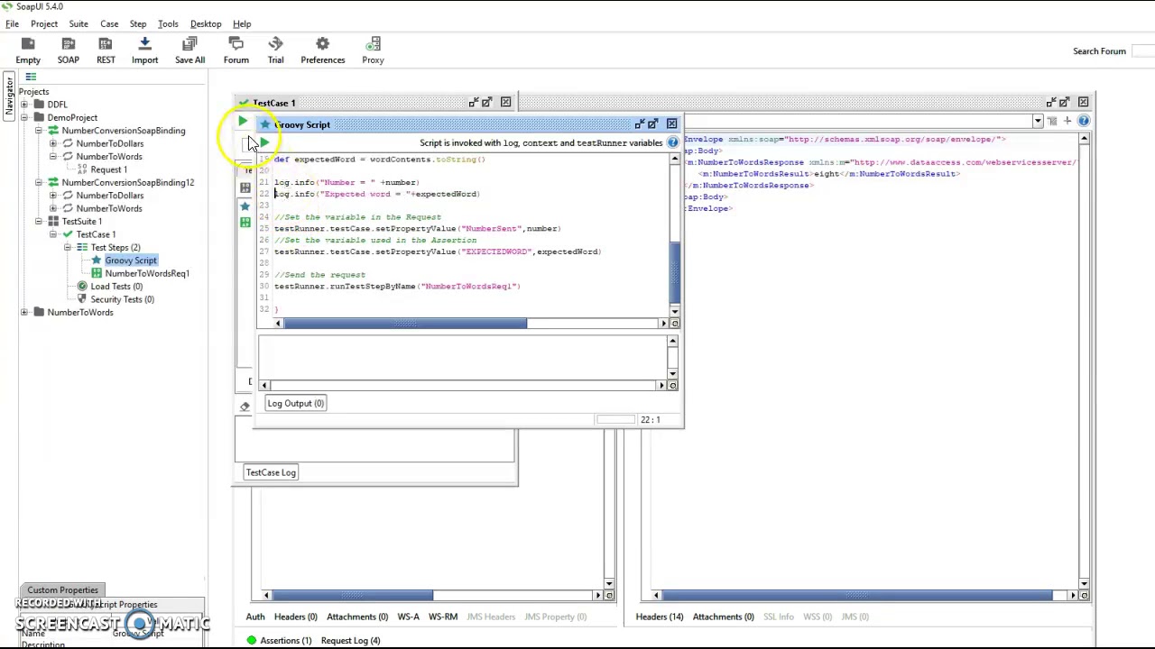Open the Project menu
1155x649 pixels.
[44, 23]
